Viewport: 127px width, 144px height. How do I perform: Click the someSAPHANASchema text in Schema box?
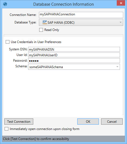point(46,67)
